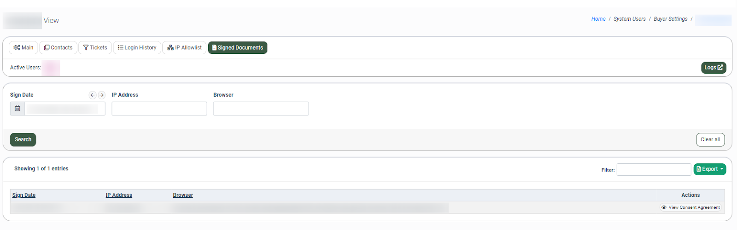The height and width of the screenshot is (230, 737).
Task: Open the IP Allowlist tab
Action: pos(184,48)
